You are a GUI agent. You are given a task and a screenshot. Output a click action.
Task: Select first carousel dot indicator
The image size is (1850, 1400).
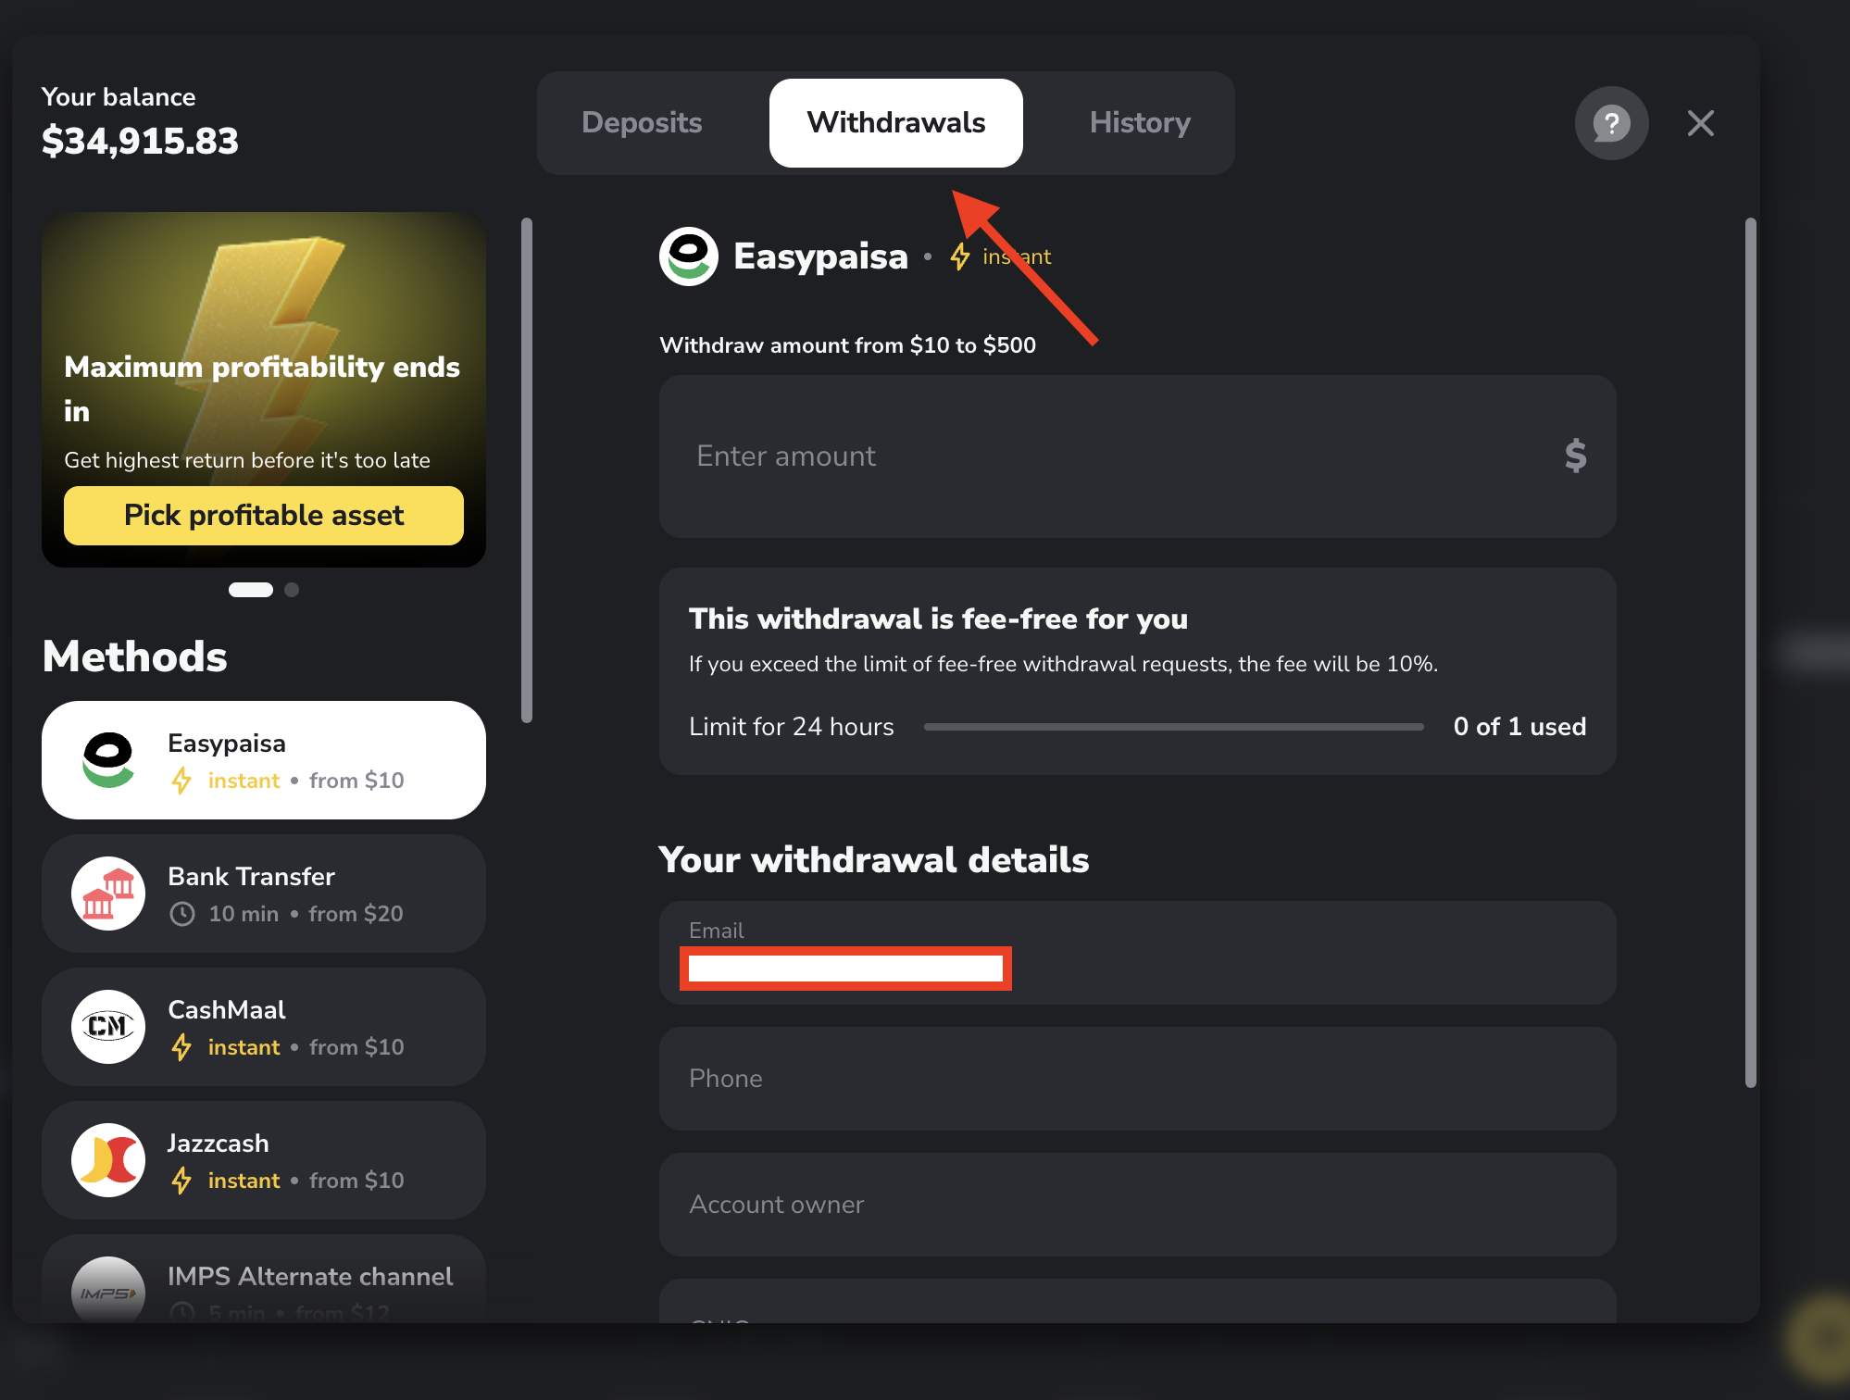click(251, 590)
